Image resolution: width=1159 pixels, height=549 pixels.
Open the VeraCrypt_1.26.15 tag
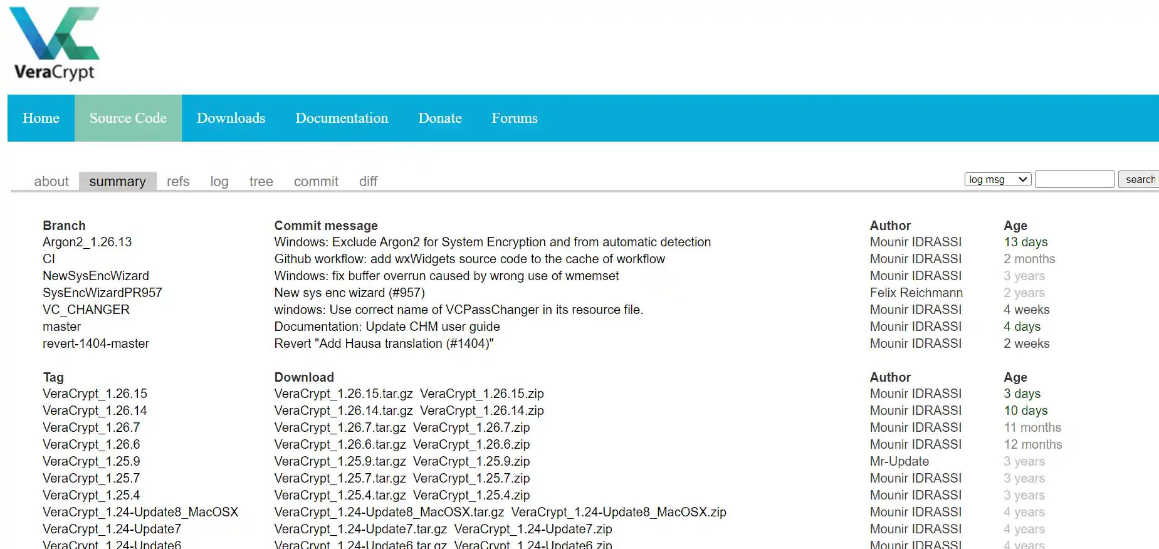point(95,394)
